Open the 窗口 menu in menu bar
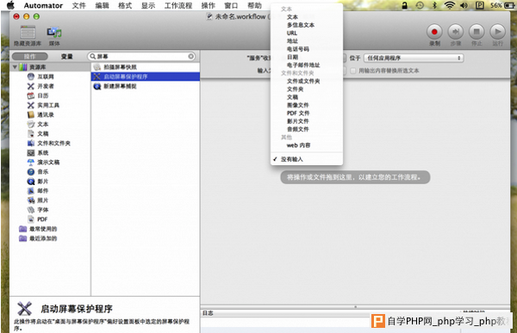Screen dimensions: 517x333 [231, 6]
